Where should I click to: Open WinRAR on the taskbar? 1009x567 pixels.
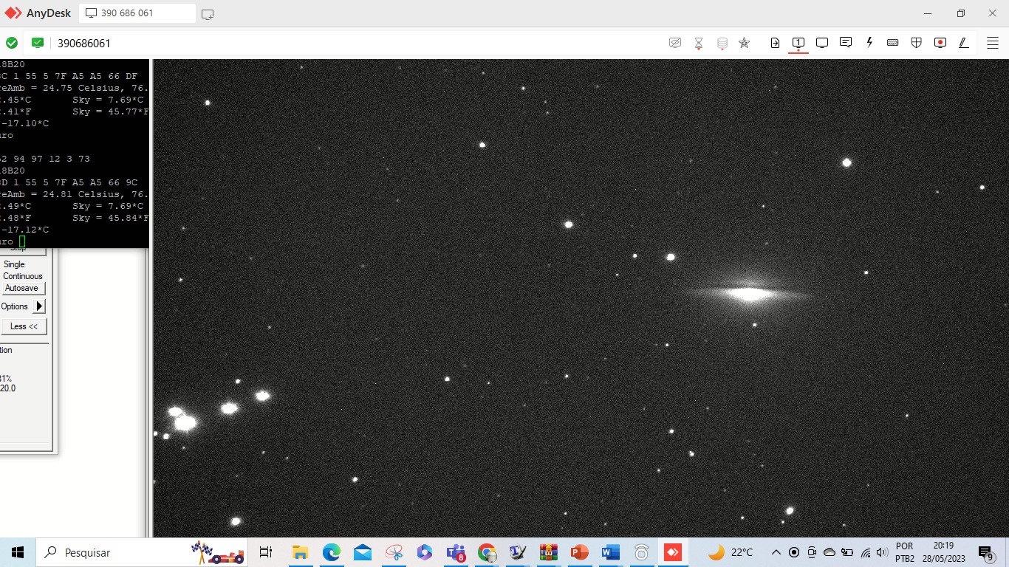(x=548, y=552)
